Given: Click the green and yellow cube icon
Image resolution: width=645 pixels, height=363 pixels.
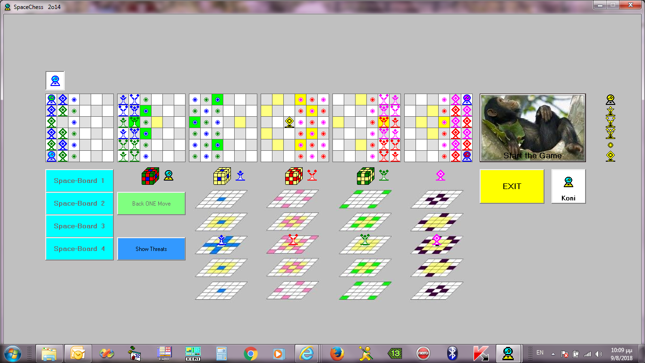Looking at the screenshot, I should click(x=365, y=176).
